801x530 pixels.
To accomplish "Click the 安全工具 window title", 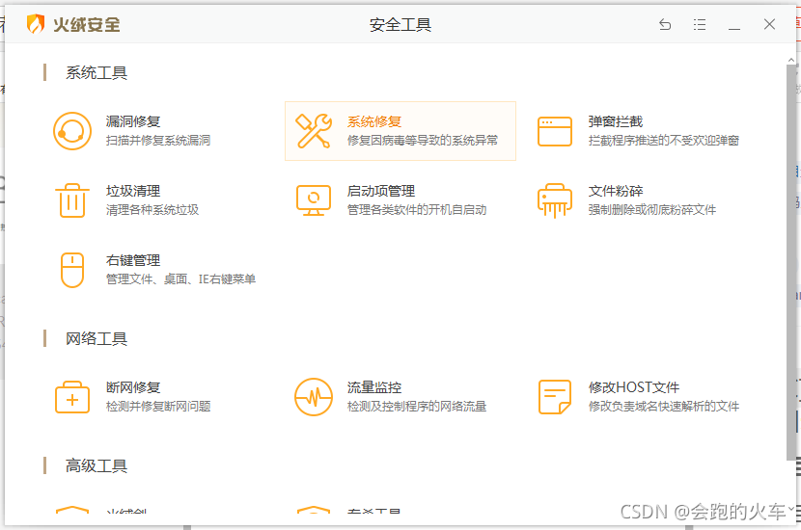I will [x=400, y=24].
